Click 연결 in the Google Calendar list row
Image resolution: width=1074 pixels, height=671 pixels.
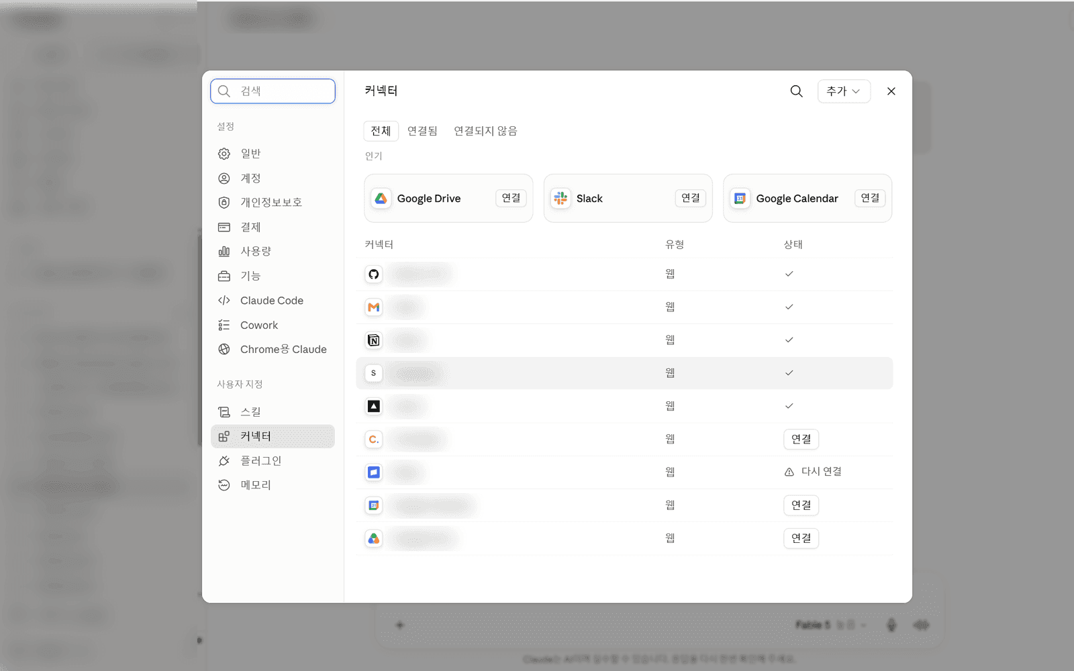click(801, 505)
